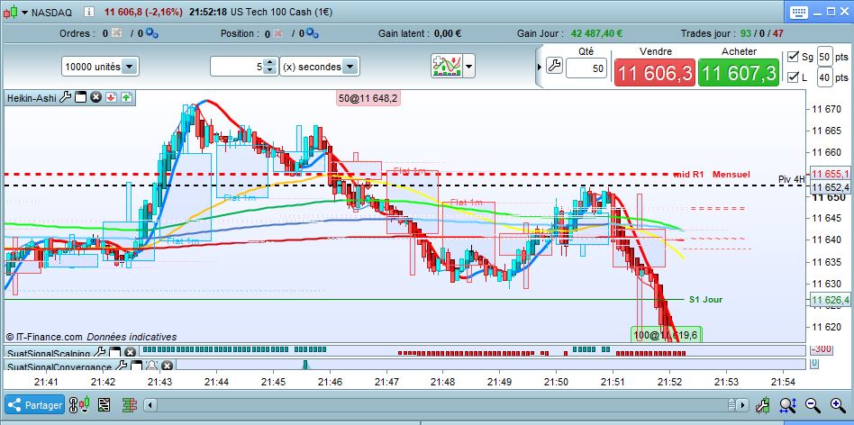Click the 100@11 619,6 position label
This screenshot has height=425, width=854.
pyautogui.click(x=666, y=335)
